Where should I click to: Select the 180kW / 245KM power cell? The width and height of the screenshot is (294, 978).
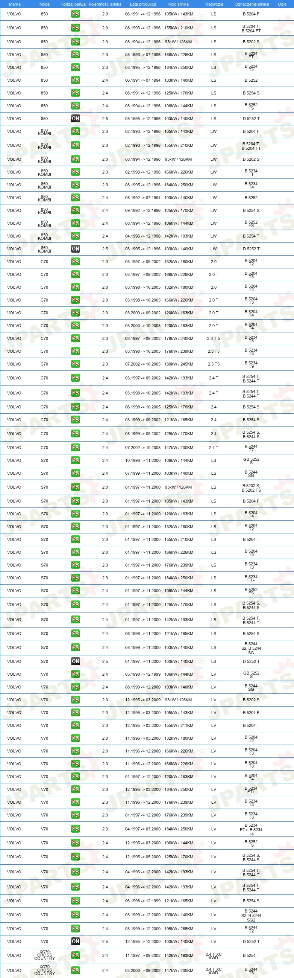[179, 364]
